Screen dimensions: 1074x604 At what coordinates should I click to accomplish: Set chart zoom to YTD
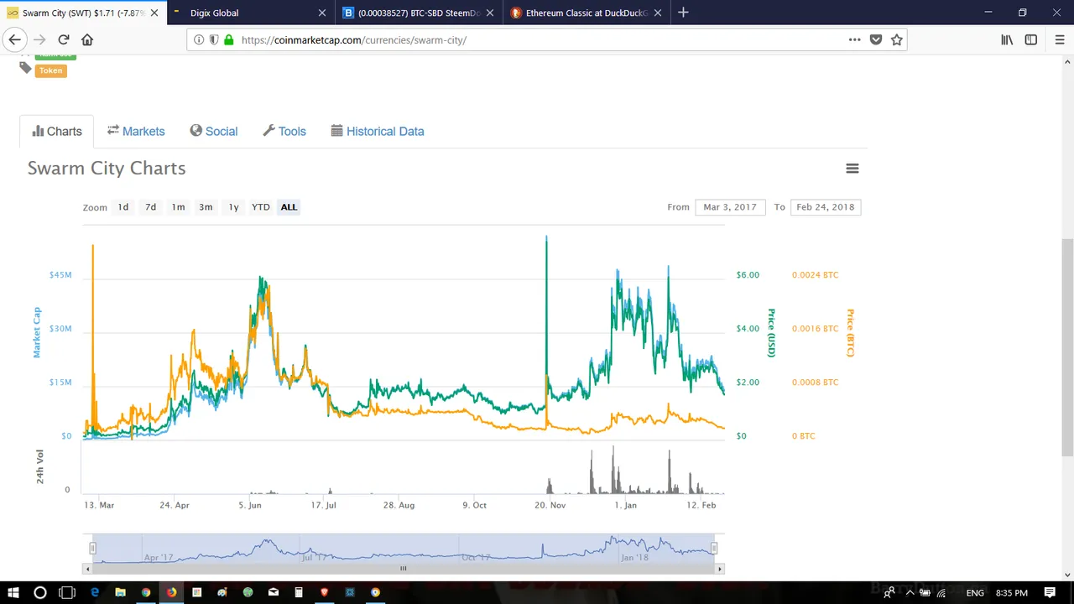point(261,207)
